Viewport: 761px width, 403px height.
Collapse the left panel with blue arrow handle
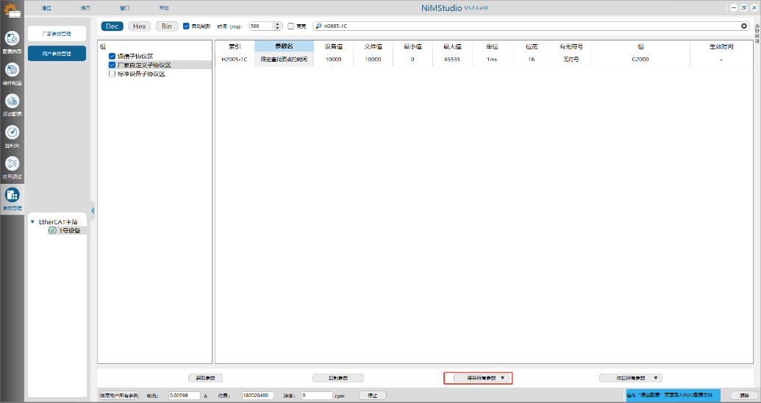tap(92, 211)
